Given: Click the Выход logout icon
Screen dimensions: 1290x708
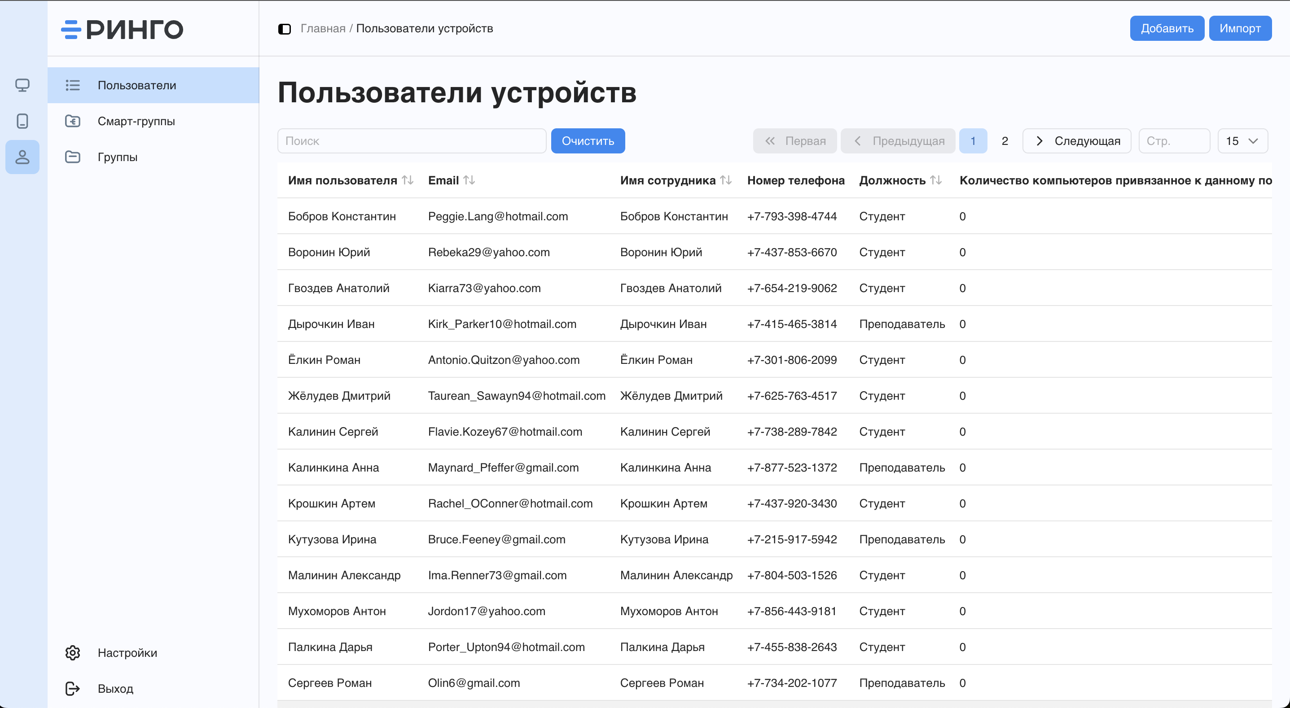Looking at the screenshot, I should click(x=73, y=688).
